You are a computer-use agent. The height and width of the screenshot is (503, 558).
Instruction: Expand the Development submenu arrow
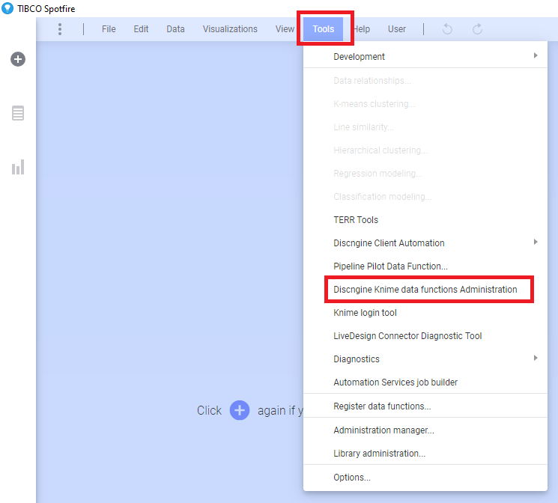click(x=536, y=55)
